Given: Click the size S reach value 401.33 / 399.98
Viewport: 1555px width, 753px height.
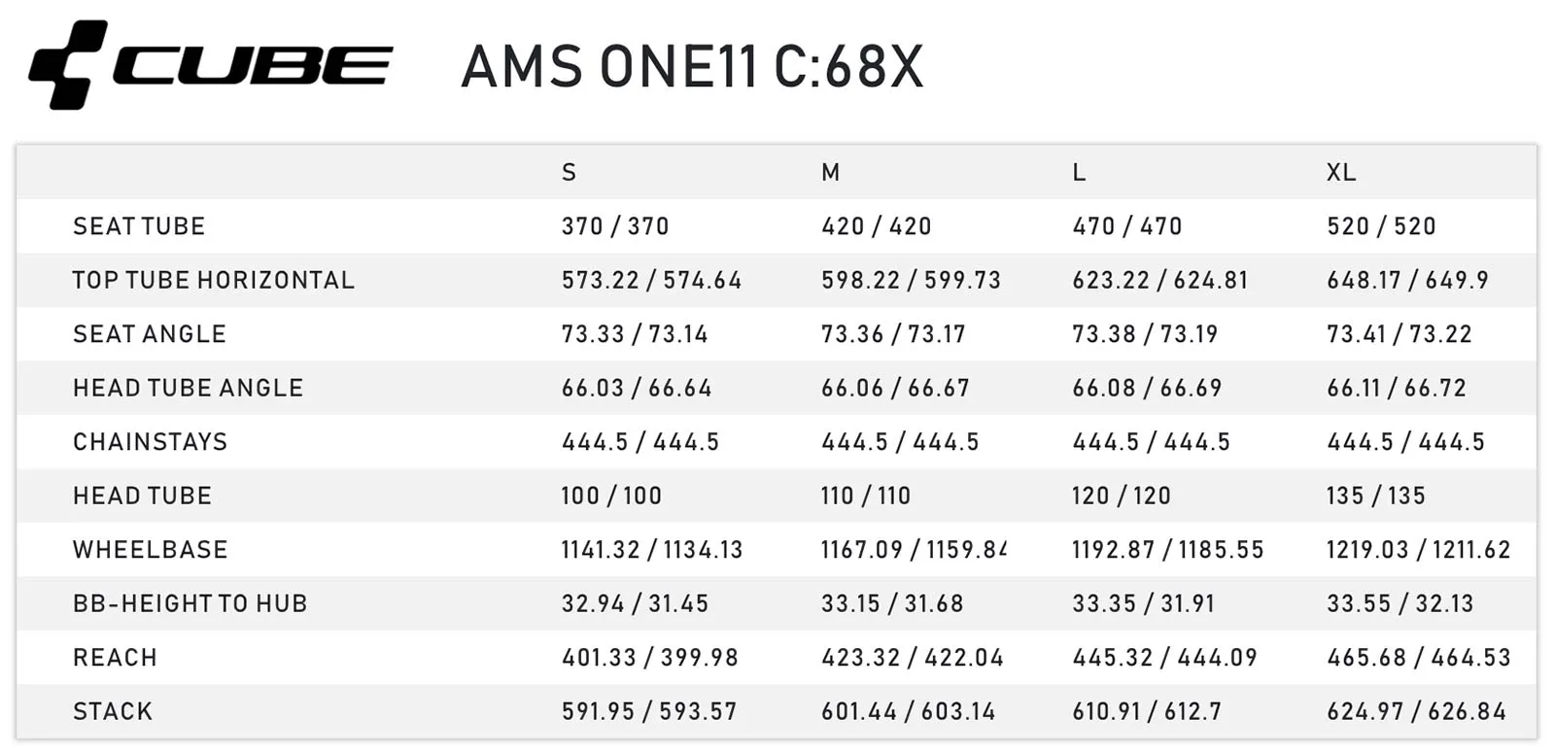Looking at the screenshot, I should [x=650, y=658].
